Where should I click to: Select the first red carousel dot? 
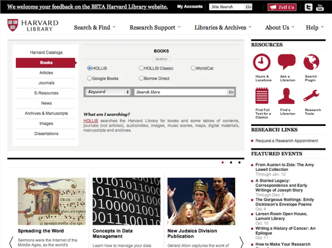222,163
